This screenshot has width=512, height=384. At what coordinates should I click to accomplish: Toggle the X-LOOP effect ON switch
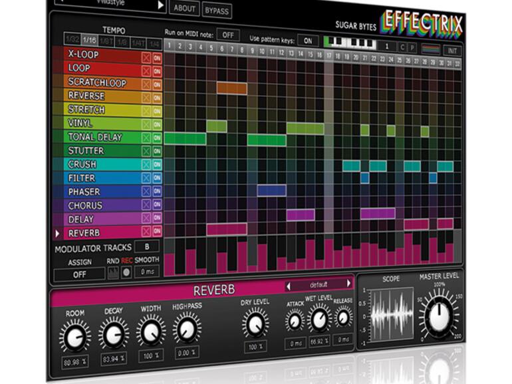[157, 58]
